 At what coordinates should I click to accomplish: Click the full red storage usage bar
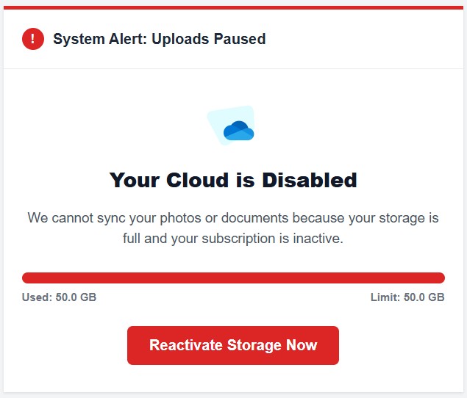point(233,278)
